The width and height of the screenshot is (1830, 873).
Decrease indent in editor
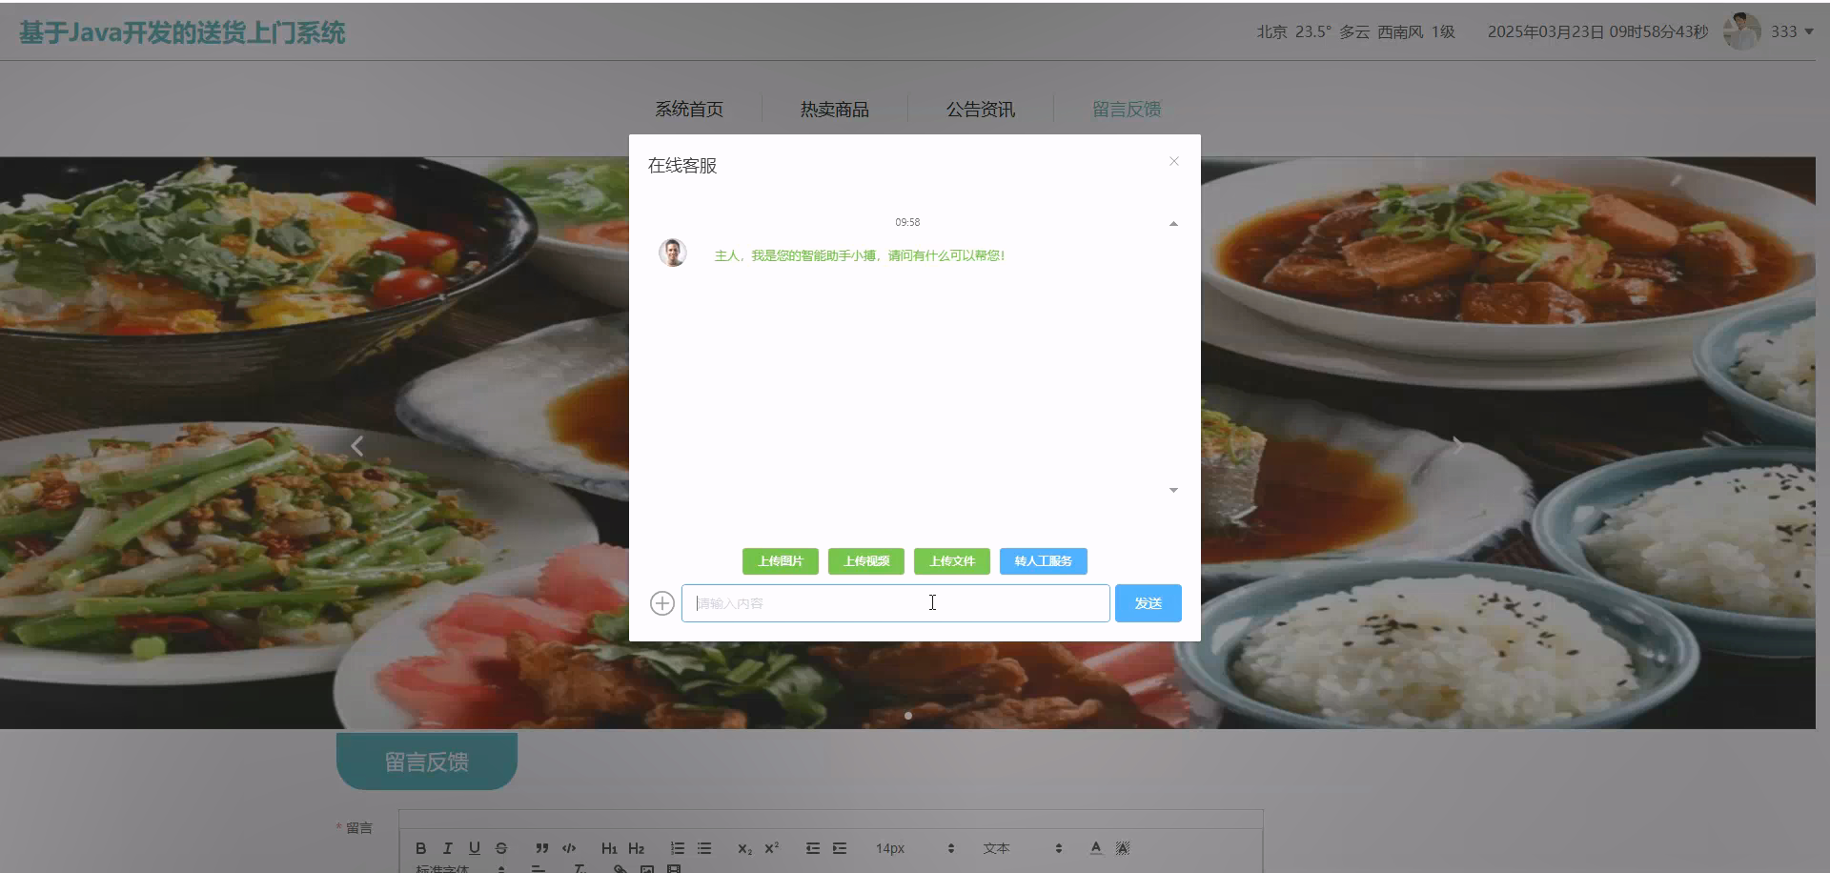tap(812, 848)
